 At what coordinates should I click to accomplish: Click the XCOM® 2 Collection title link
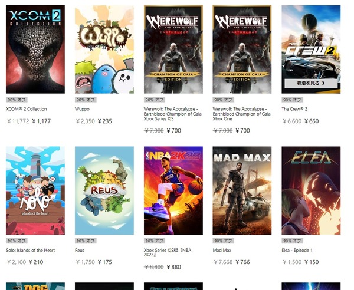click(27, 109)
